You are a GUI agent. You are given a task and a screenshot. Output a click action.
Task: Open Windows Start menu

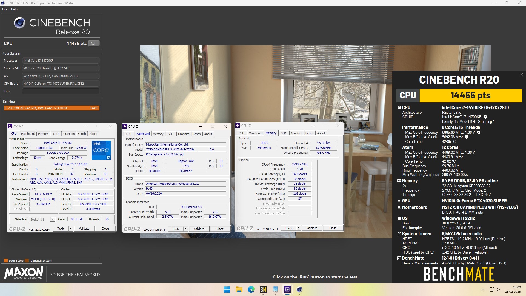pyautogui.click(x=227, y=289)
